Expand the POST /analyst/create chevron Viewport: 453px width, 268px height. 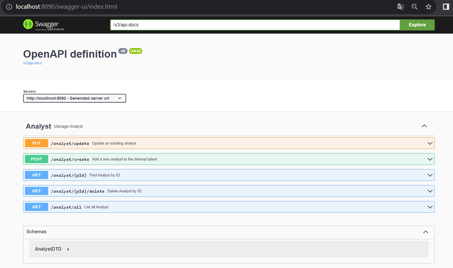[x=430, y=159]
